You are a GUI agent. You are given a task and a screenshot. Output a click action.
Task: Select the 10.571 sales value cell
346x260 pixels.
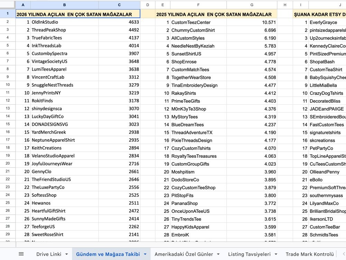[252, 22]
